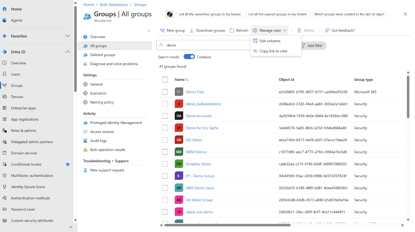Click the New group icon
Image resolution: width=415 pixels, height=232 pixels.
pyautogui.click(x=163, y=30)
